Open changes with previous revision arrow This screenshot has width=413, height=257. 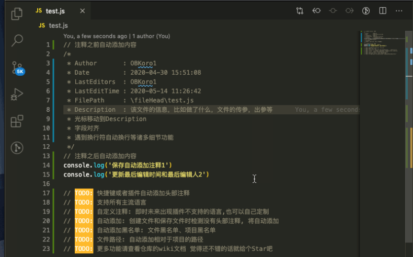(x=316, y=10)
